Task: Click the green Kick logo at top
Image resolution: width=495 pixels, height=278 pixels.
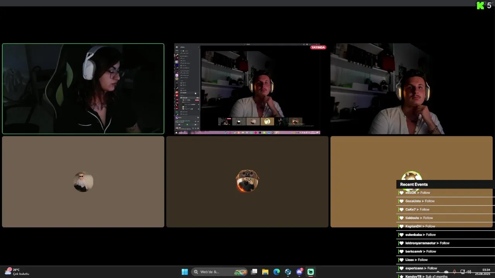Action: 480,5
